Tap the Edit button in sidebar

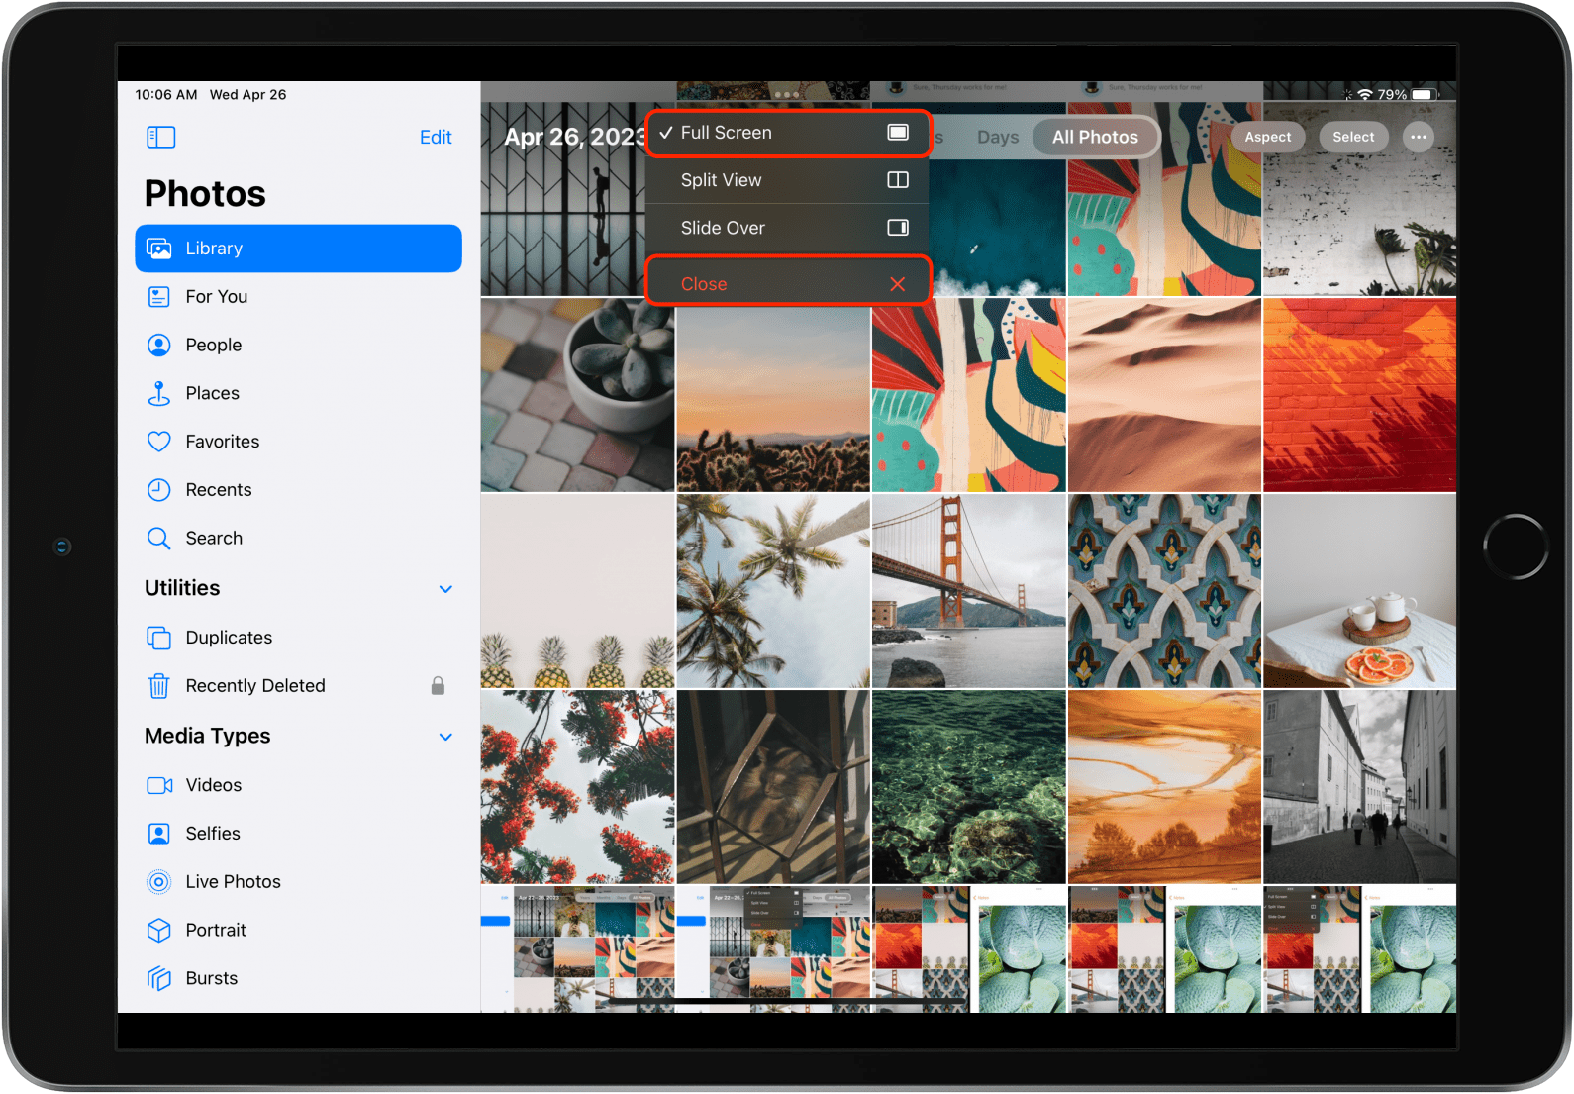[436, 138]
